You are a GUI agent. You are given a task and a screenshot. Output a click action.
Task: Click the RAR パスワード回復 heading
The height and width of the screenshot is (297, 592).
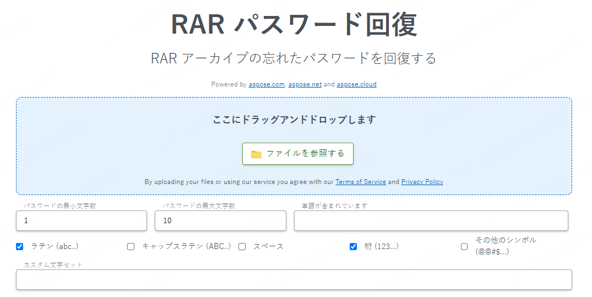pos(294,25)
